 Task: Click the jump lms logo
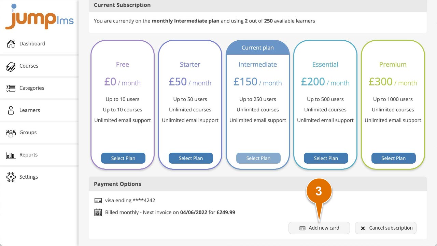[x=39, y=17]
